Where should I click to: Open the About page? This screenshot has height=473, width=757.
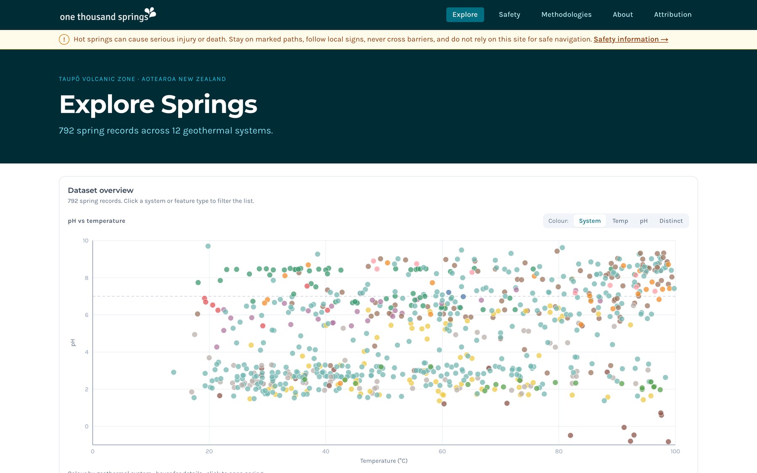pyautogui.click(x=622, y=15)
